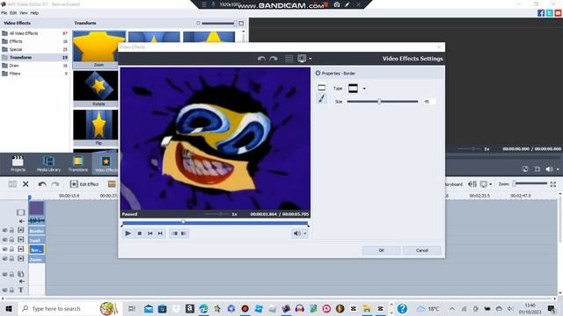The image size is (563, 316).
Task: Toggle lock on the Zoom effect track
Action: pyautogui.click(x=11, y=259)
